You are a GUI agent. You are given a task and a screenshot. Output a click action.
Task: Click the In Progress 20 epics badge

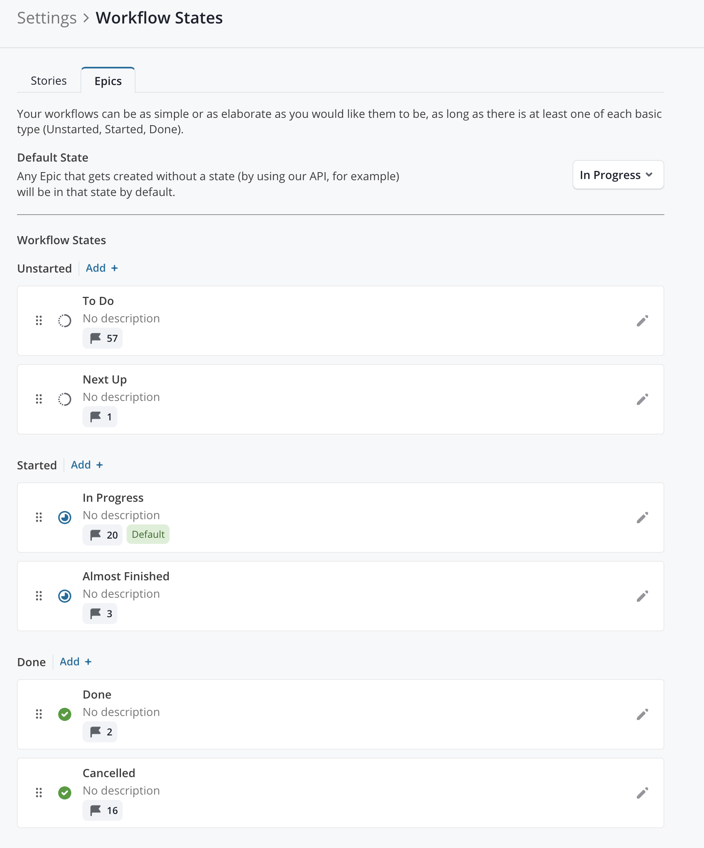pyautogui.click(x=102, y=535)
